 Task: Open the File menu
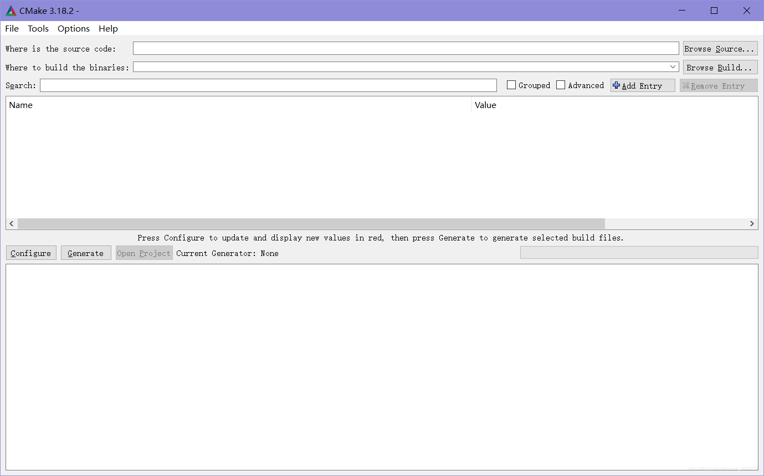tap(11, 28)
